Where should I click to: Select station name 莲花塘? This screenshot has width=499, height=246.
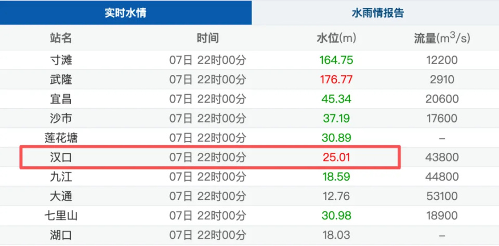coord(61,138)
